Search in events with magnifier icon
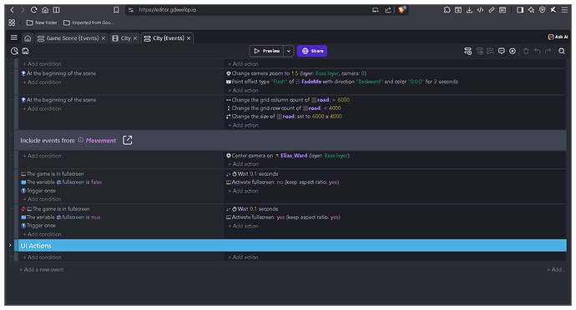The height and width of the screenshot is (310, 576). (x=562, y=51)
